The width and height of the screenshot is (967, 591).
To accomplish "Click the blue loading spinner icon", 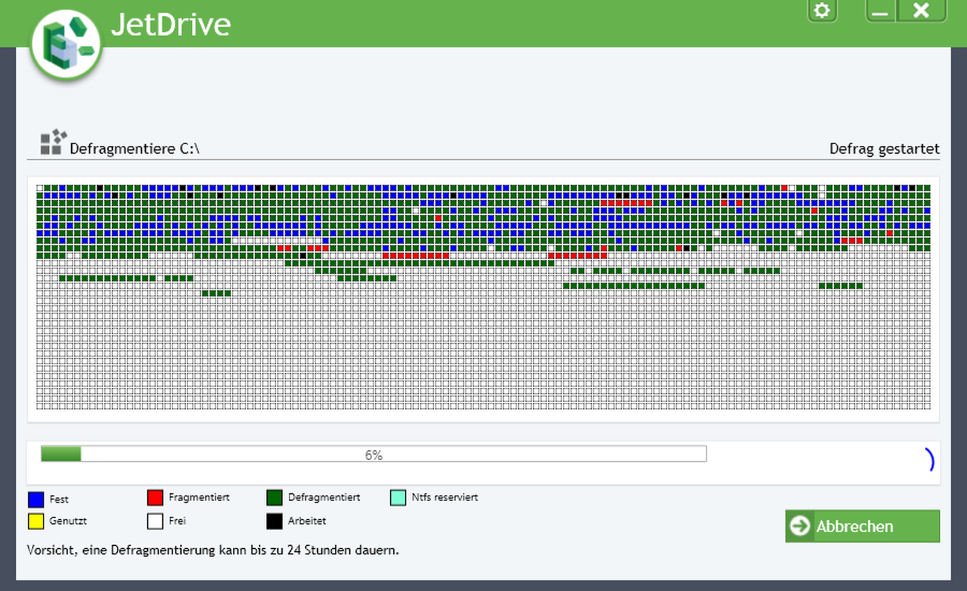I will [x=929, y=460].
